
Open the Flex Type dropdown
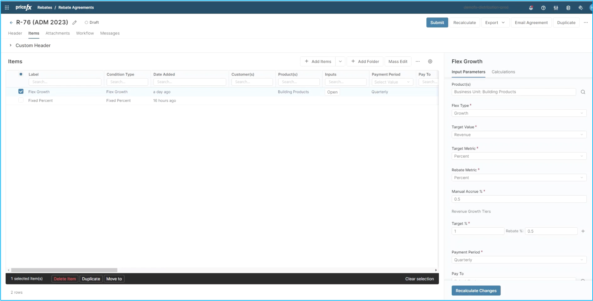(519, 113)
